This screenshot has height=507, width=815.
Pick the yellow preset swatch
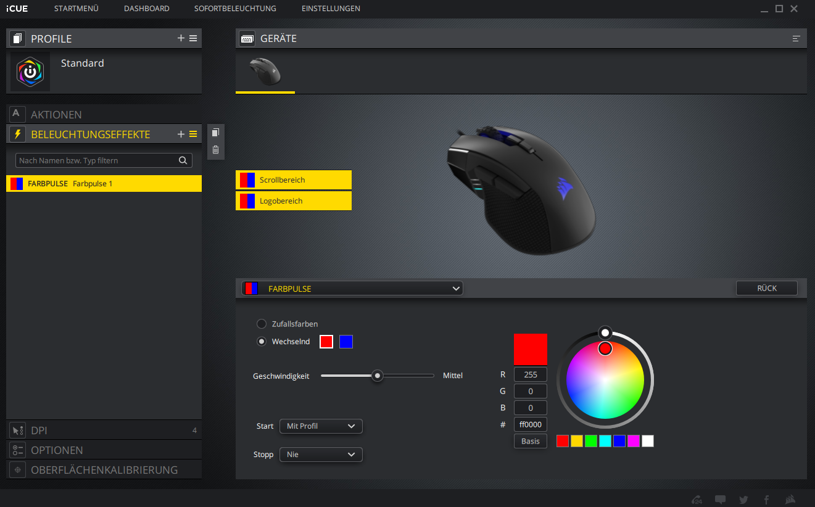coord(577,441)
